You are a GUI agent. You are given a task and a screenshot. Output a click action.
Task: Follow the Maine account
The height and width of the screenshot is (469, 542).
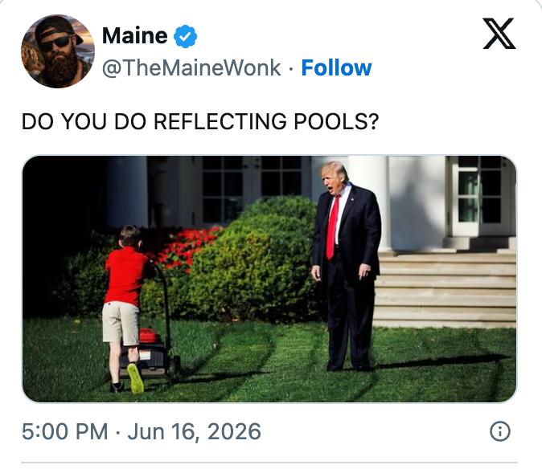(336, 67)
